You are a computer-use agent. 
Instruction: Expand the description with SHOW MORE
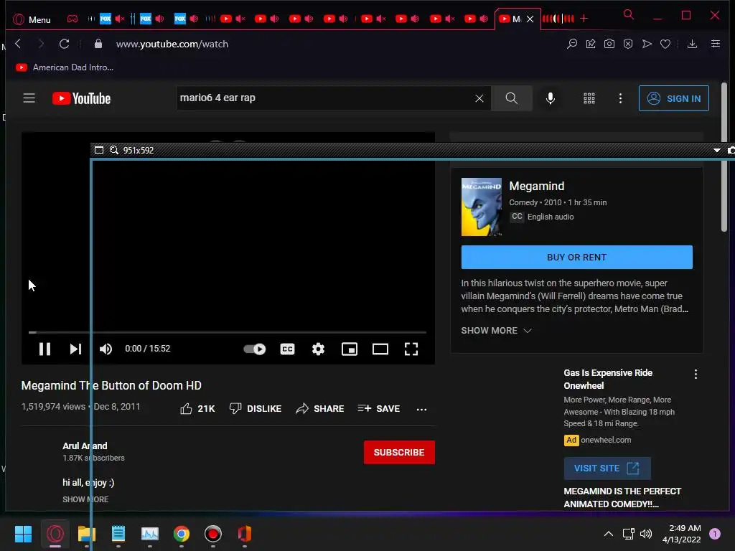[85, 499]
